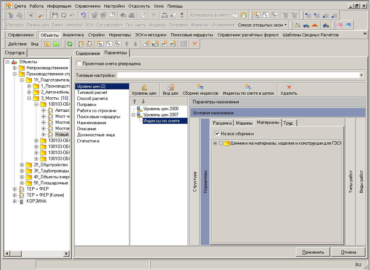Image resolution: width=370 pixels, height=270 pixels.
Task: Click the new object house icon
Action: point(81,44)
